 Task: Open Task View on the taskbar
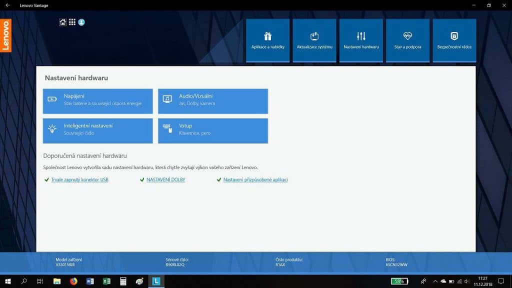tap(40, 281)
